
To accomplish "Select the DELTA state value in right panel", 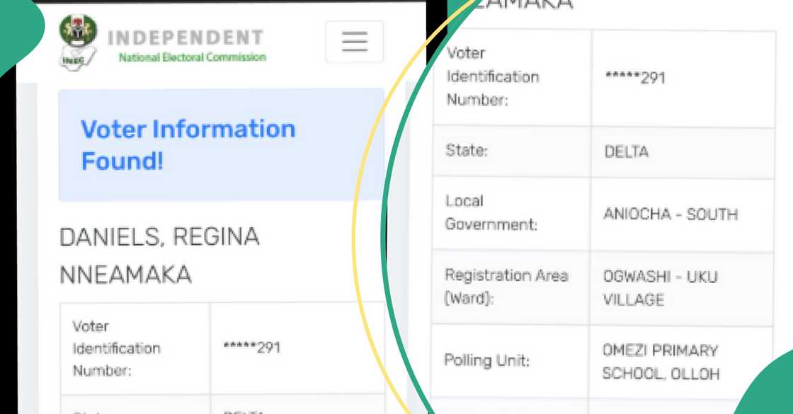I will pos(626,151).
